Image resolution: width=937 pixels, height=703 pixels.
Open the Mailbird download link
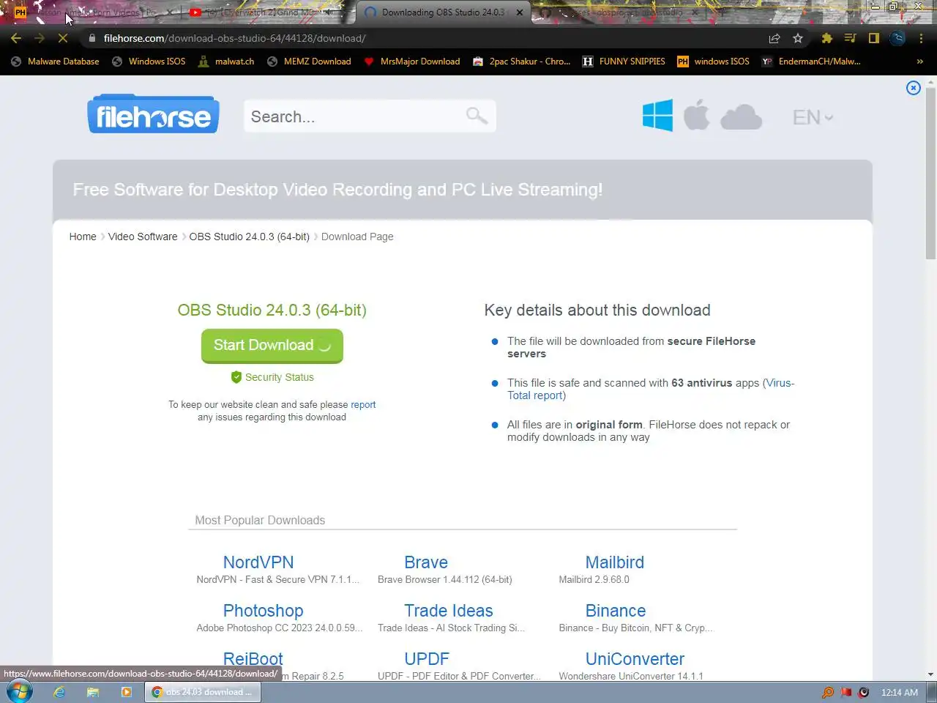(615, 562)
